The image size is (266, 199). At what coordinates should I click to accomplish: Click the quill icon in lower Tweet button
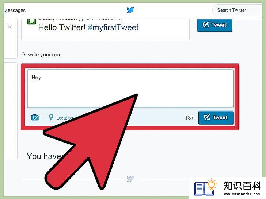(x=207, y=117)
